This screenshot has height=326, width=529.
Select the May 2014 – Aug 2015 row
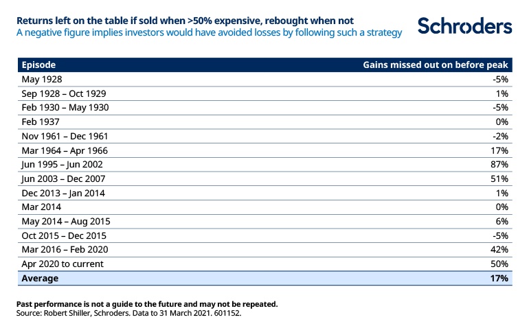click(x=65, y=221)
